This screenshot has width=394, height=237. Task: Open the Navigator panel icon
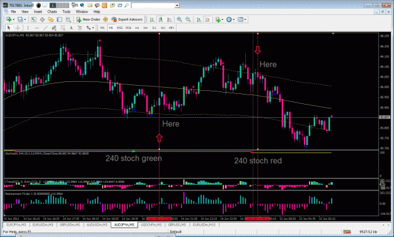click(51, 20)
